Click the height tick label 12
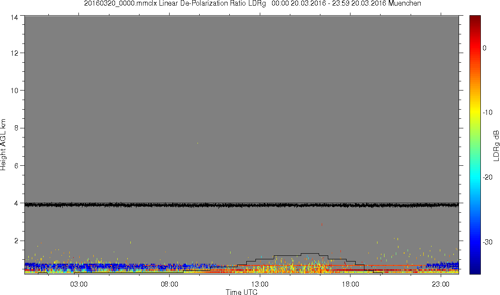This screenshot has height=295, width=500. click(x=14, y=53)
